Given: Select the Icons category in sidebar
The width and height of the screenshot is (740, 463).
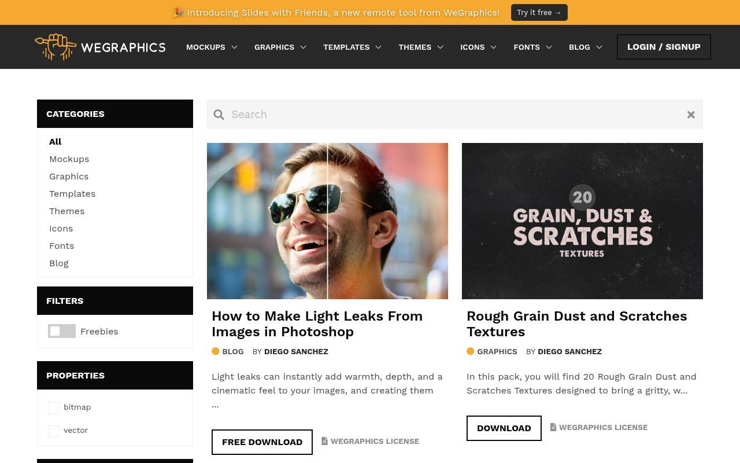Looking at the screenshot, I should pyautogui.click(x=61, y=228).
